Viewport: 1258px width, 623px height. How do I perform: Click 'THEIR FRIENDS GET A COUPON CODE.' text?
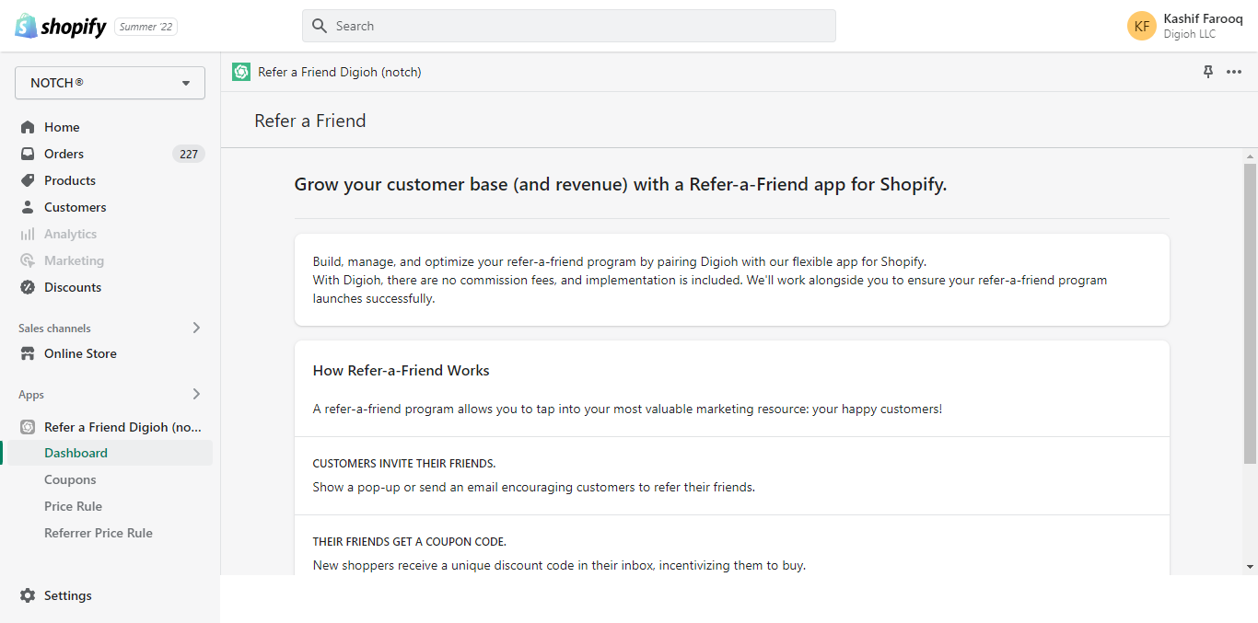[410, 542]
